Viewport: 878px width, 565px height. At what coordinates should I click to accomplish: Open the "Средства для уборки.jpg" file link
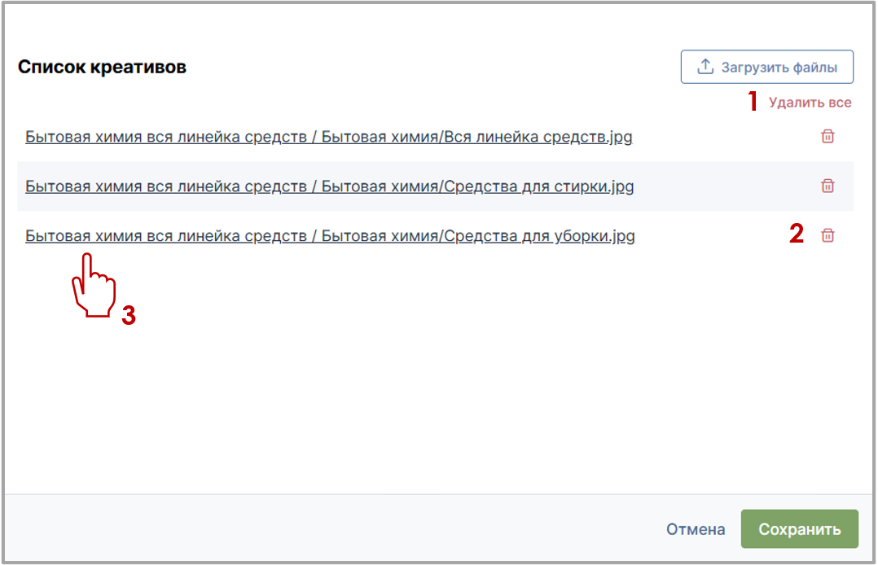point(330,237)
